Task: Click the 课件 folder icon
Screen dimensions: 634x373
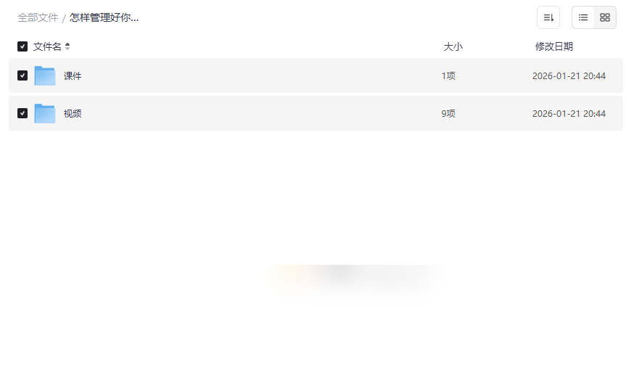Action: 45,75
